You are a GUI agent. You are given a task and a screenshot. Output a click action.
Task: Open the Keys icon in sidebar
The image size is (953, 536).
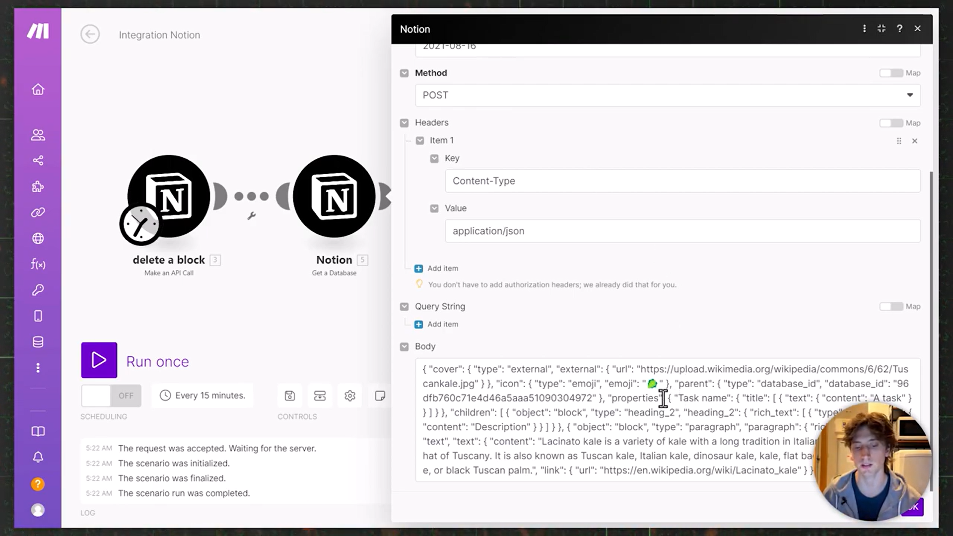pyautogui.click(x=38, y=290)
